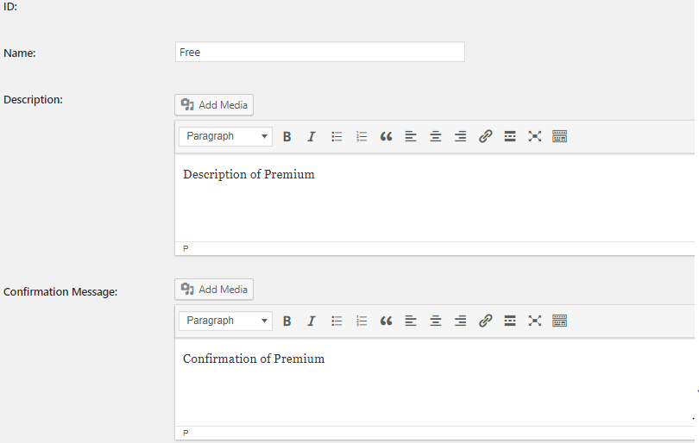Align text right in Confirmation Message editor

pyautogui.click(x=460, y=321)
